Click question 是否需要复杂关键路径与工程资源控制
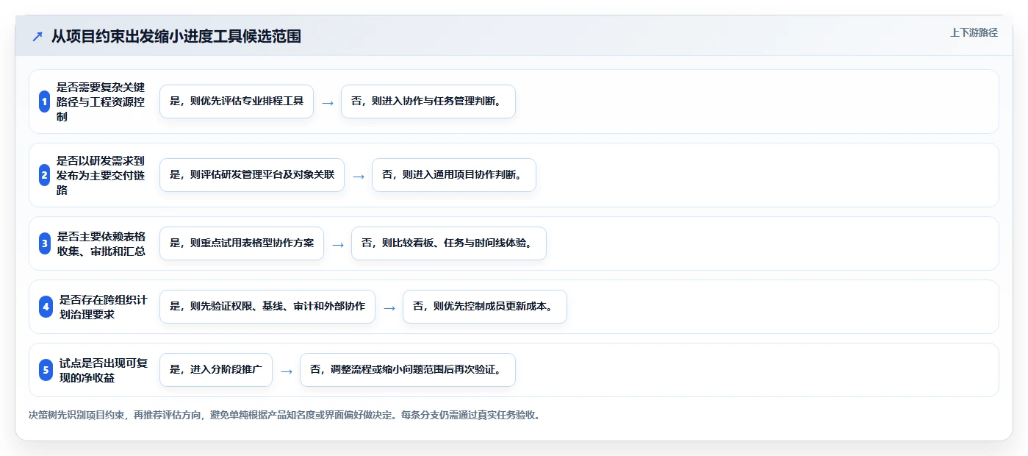This screenshot has height=456, width=1028. [101, 101]
